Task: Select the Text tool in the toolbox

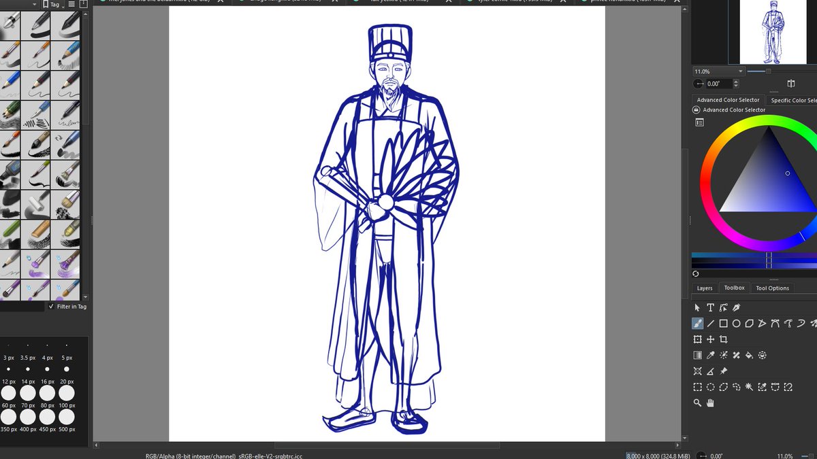Action: 710,308
